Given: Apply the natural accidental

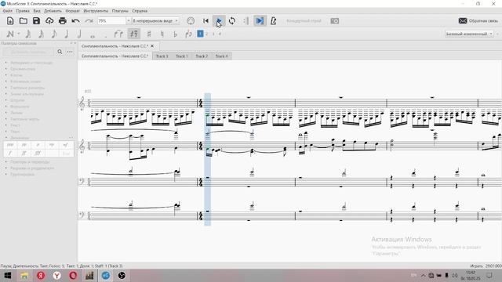Looking at the screenshot, I should point(162,34).
